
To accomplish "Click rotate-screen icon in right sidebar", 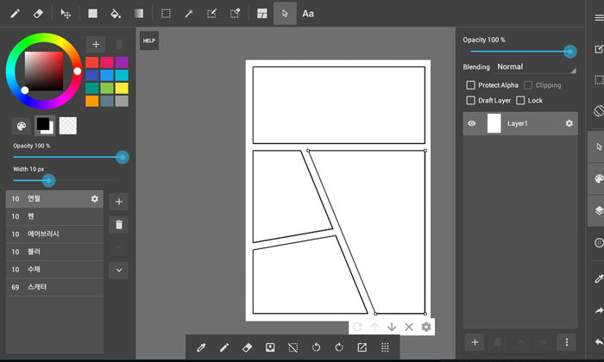I will click(x=599, y=111).
